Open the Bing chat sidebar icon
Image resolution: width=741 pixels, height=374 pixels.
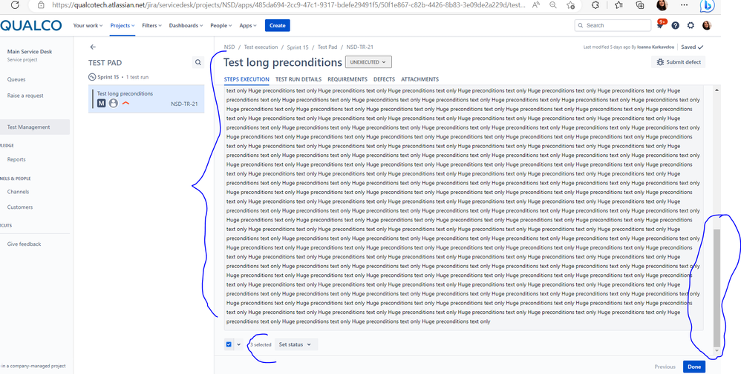[x=708, y=6]
